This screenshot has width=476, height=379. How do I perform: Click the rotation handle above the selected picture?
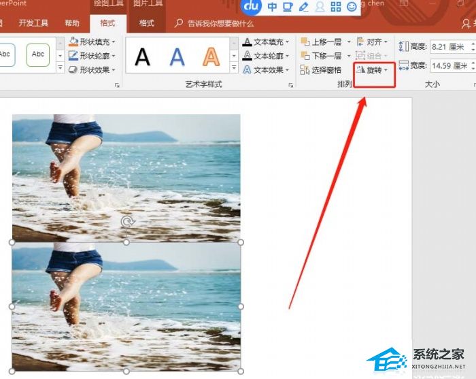[x=126, y=222]
